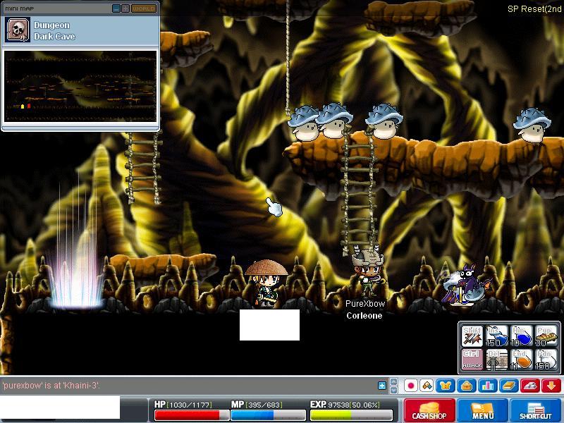Click the MP gauge bar
This screenshot has width=564, height=423.
pos(268,415)
